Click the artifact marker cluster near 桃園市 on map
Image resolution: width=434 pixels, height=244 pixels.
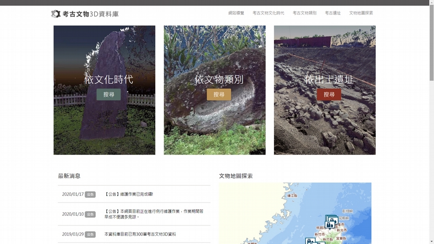coord(331,222)
